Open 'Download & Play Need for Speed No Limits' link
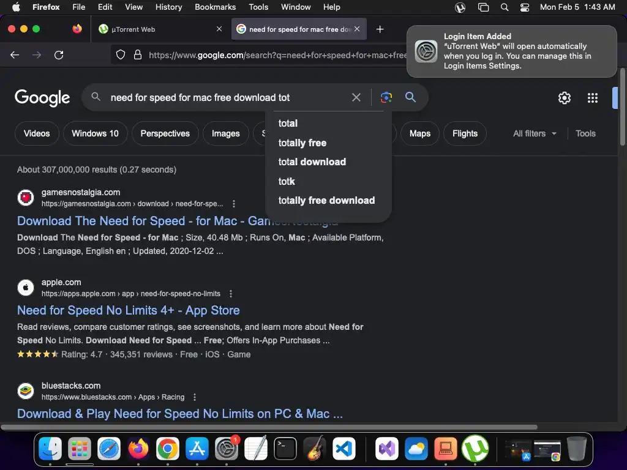The image size is (627, 470). [180, 414]
